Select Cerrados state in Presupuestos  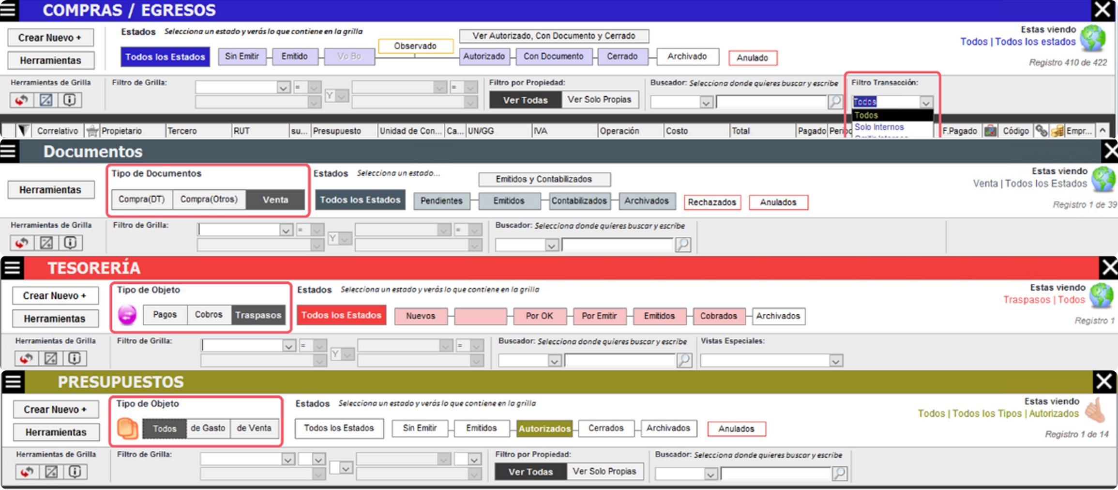click(x=606, y=429)
